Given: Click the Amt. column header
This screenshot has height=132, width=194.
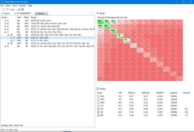Looking at the screenshot, I should pos(19,17).
